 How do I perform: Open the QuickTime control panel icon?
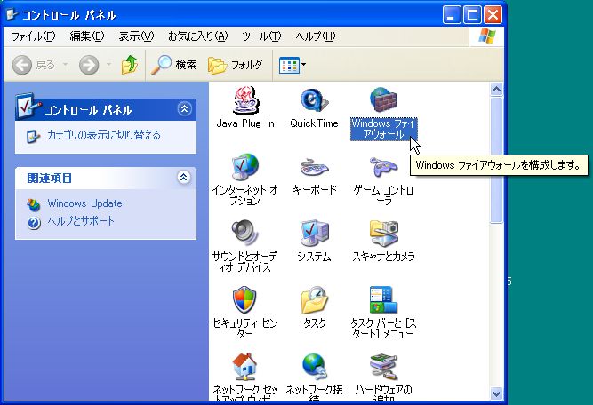tap(314, 100)
